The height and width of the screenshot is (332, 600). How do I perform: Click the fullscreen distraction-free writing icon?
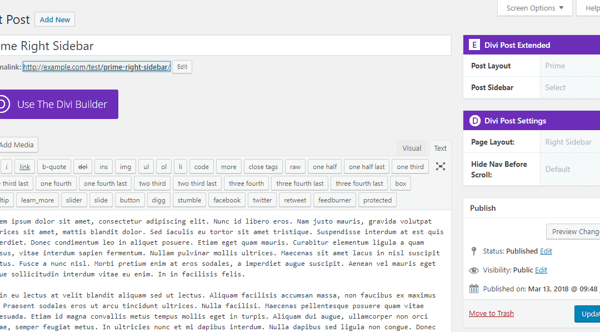click(440, 166)
